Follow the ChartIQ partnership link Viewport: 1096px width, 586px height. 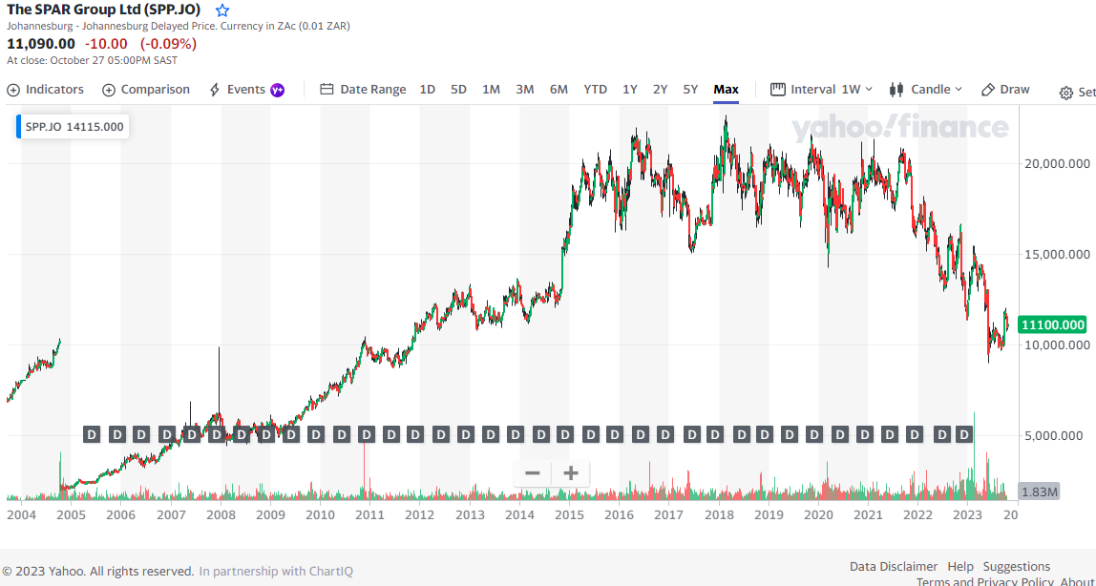point(276,572)
